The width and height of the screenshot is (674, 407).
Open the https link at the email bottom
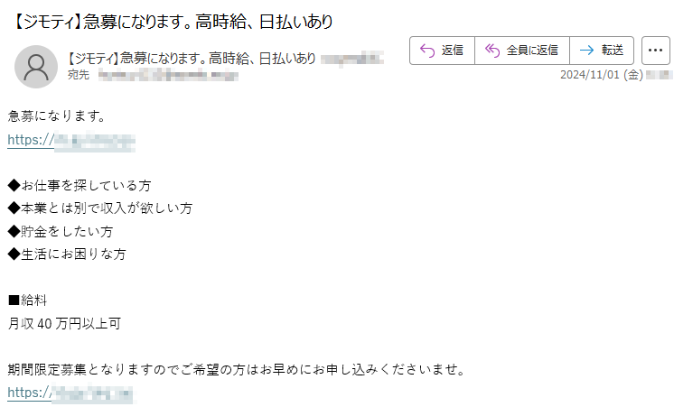coord(70,393)
